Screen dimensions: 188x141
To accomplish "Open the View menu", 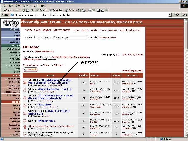I will tap(18, 6).
